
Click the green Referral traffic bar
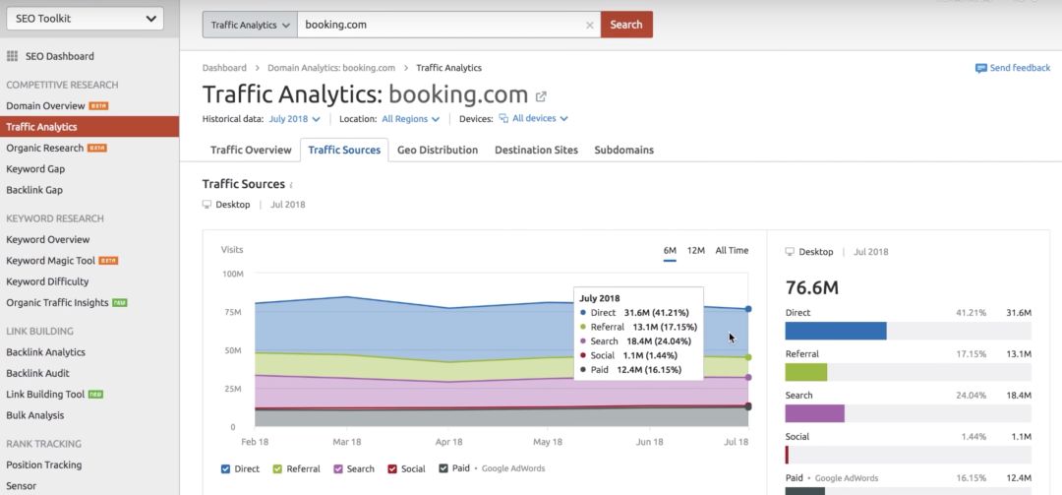tap(806, 372)
